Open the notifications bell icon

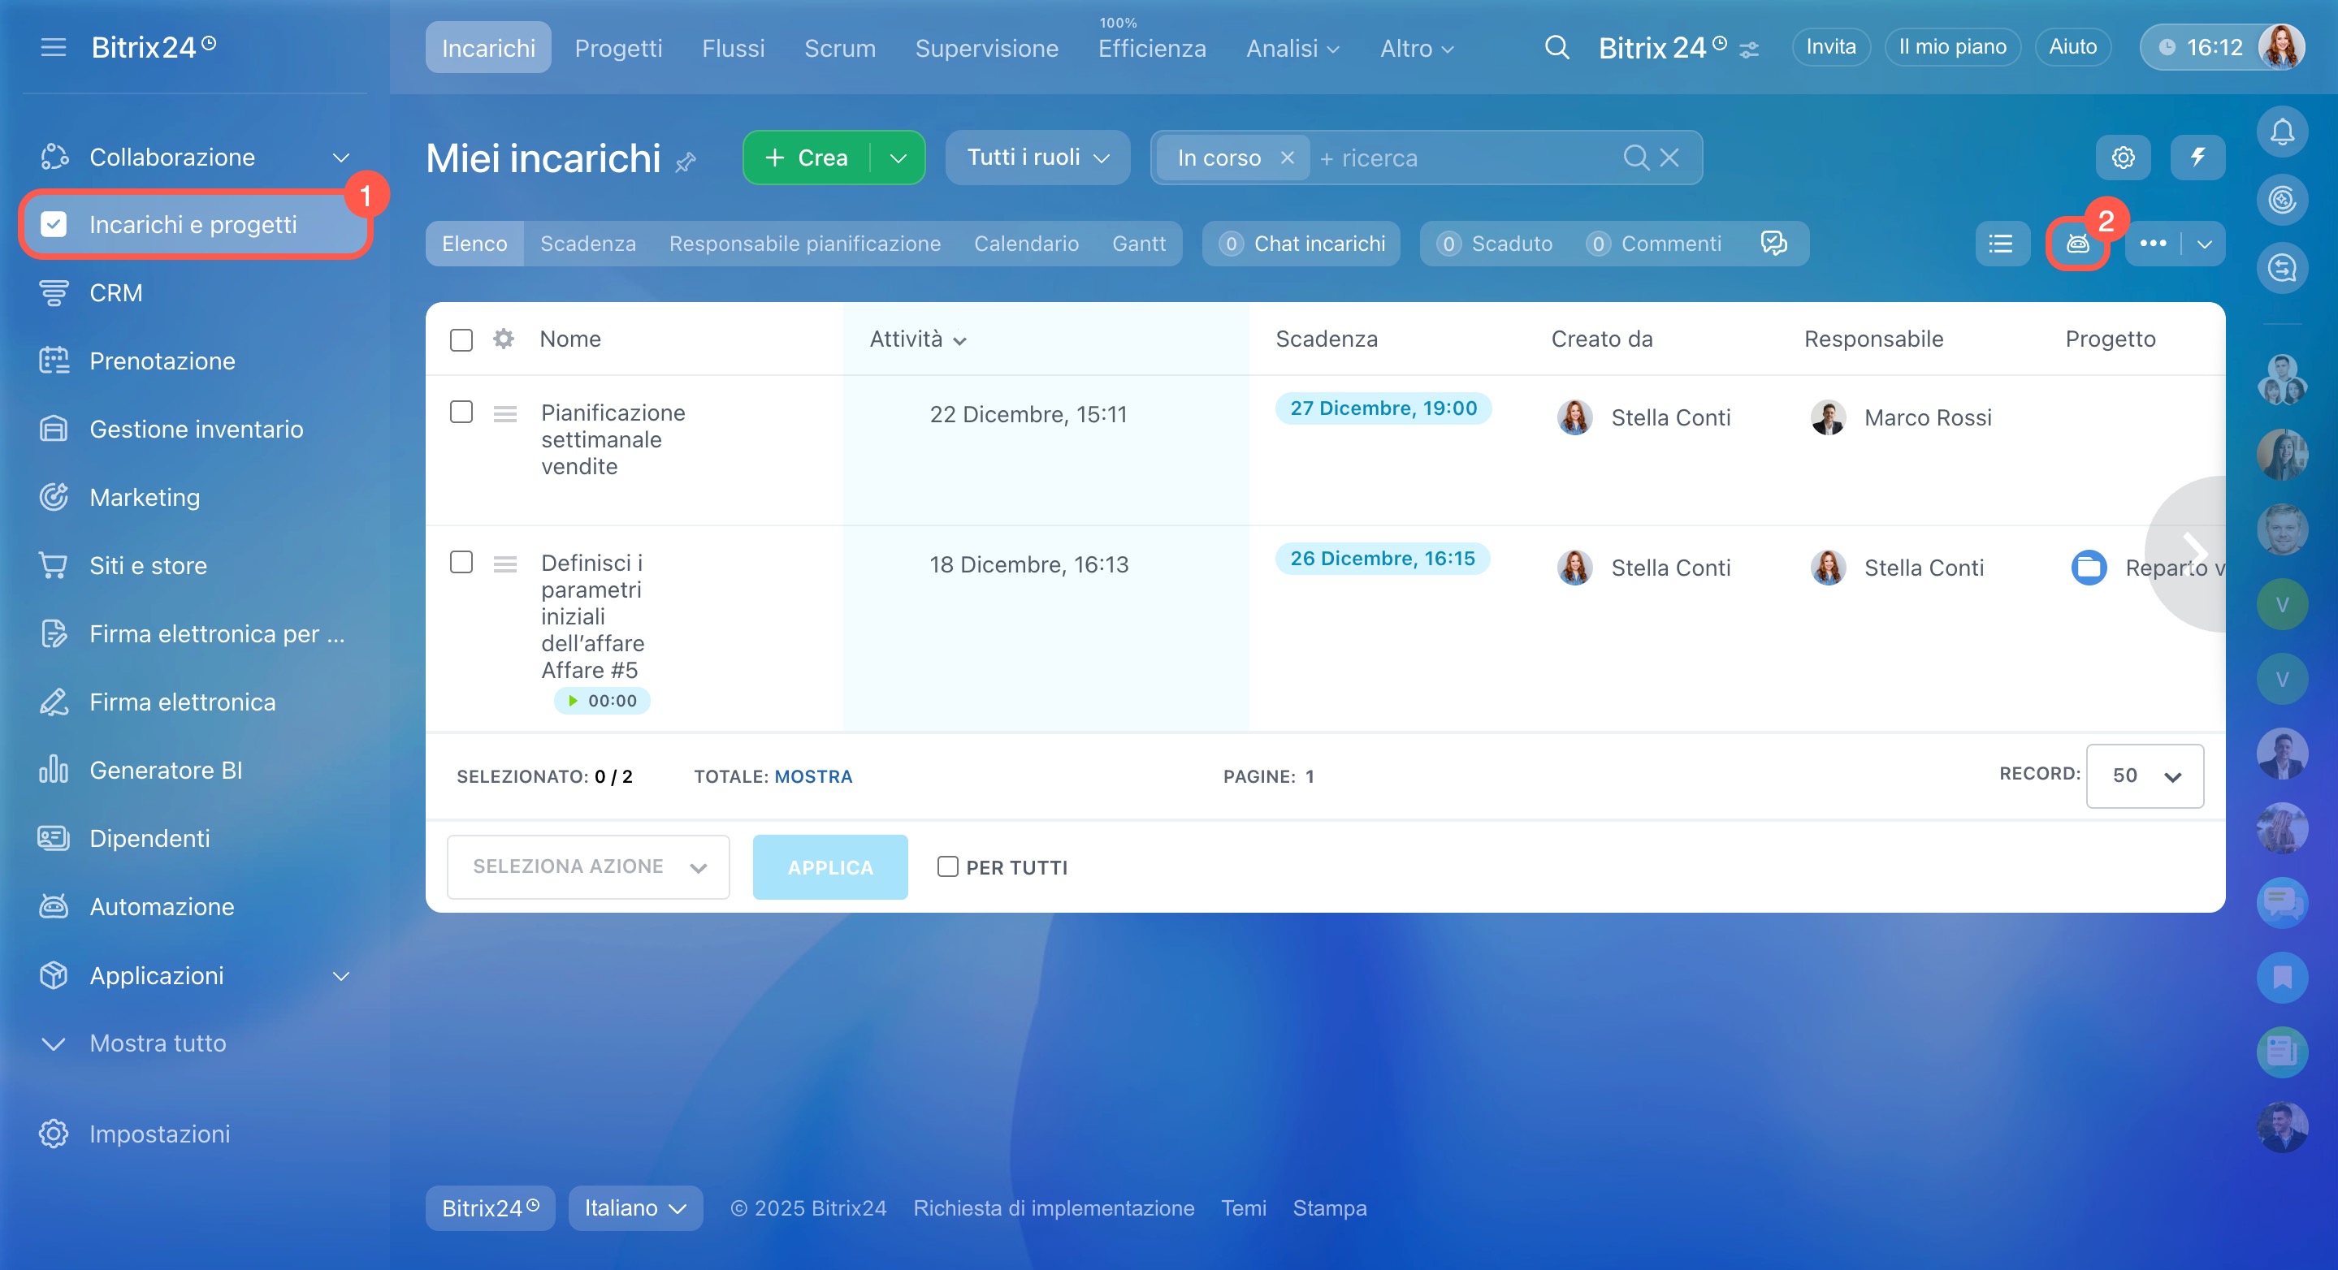click(2282, 132)
